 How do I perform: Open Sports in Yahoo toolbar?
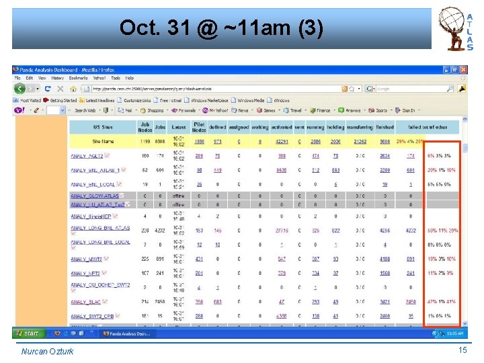coord(378,110)
